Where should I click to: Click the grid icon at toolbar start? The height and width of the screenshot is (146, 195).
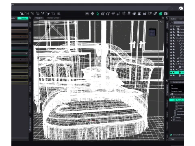87,14
